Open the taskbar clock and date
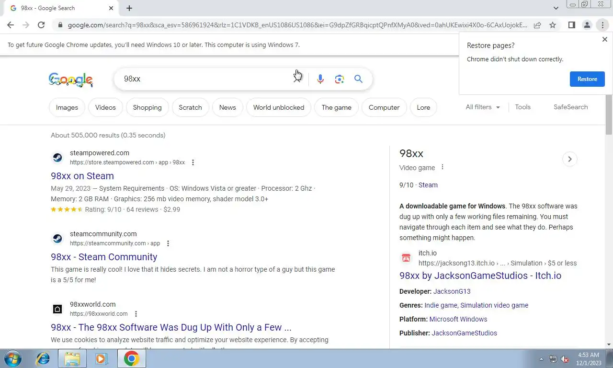Screen dimensions: 613x368 (588, 359)
